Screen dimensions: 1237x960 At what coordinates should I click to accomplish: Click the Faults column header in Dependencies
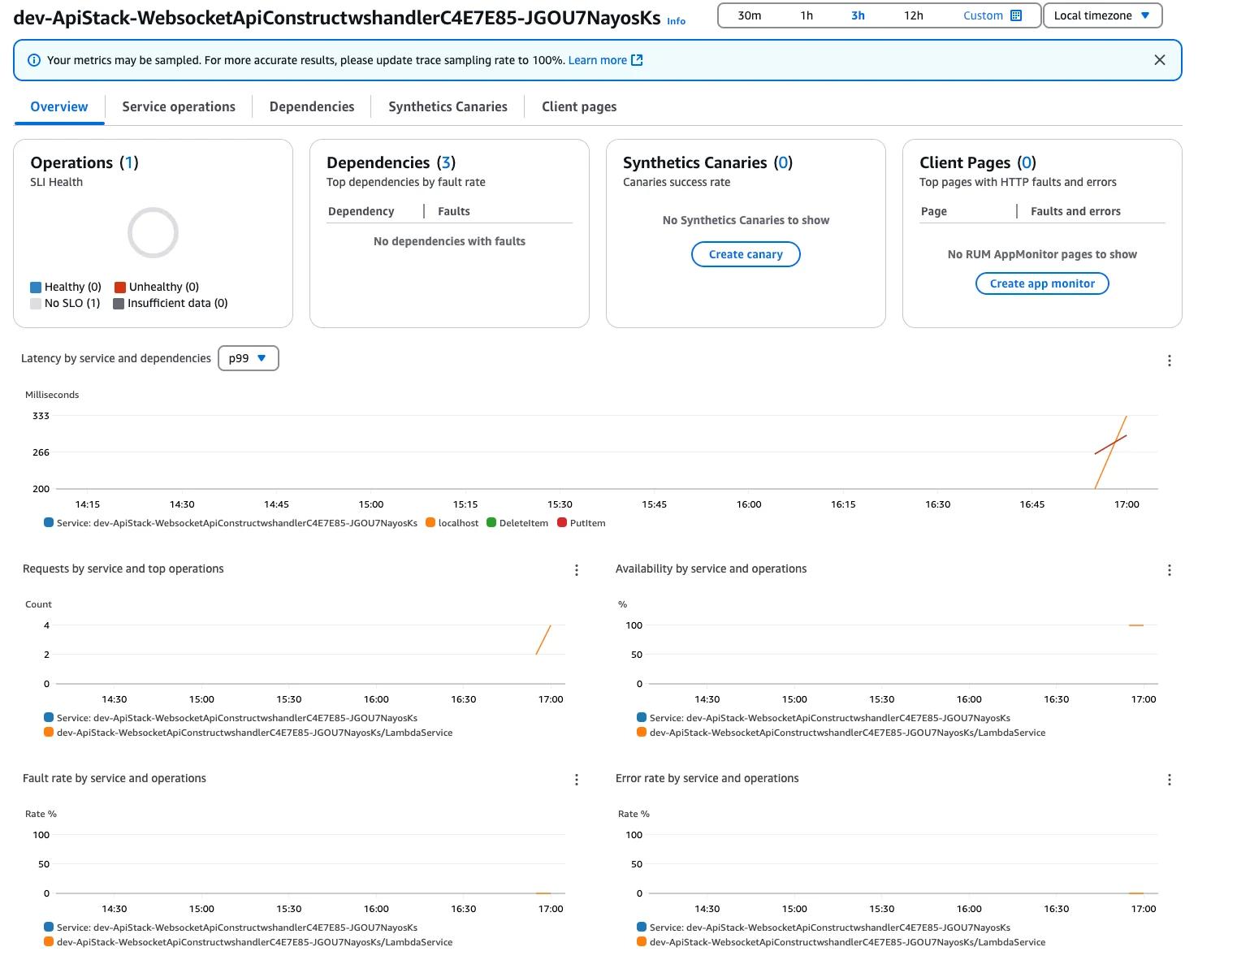453,211
